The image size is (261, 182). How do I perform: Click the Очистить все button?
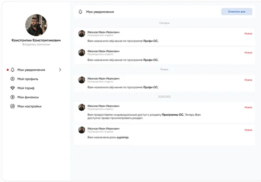(237, 12)
